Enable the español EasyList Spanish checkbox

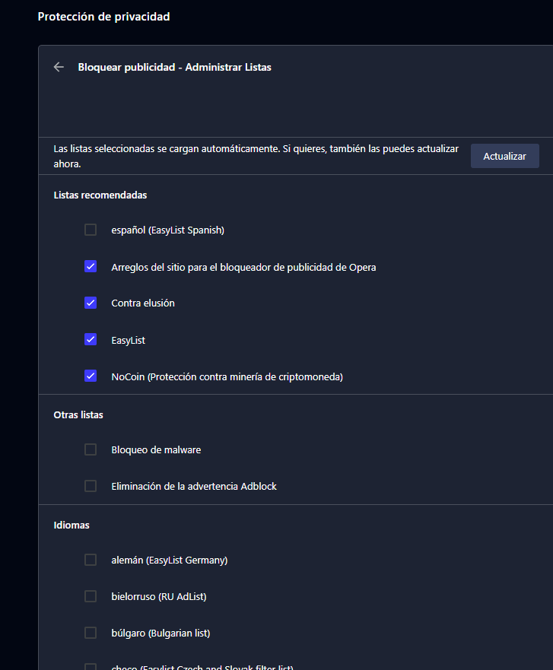pyautogui.click(x=91, y=230)
